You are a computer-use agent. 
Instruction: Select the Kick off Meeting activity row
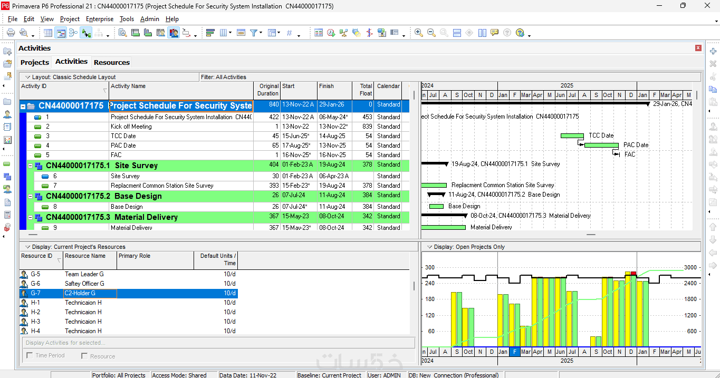coord(131,127)
